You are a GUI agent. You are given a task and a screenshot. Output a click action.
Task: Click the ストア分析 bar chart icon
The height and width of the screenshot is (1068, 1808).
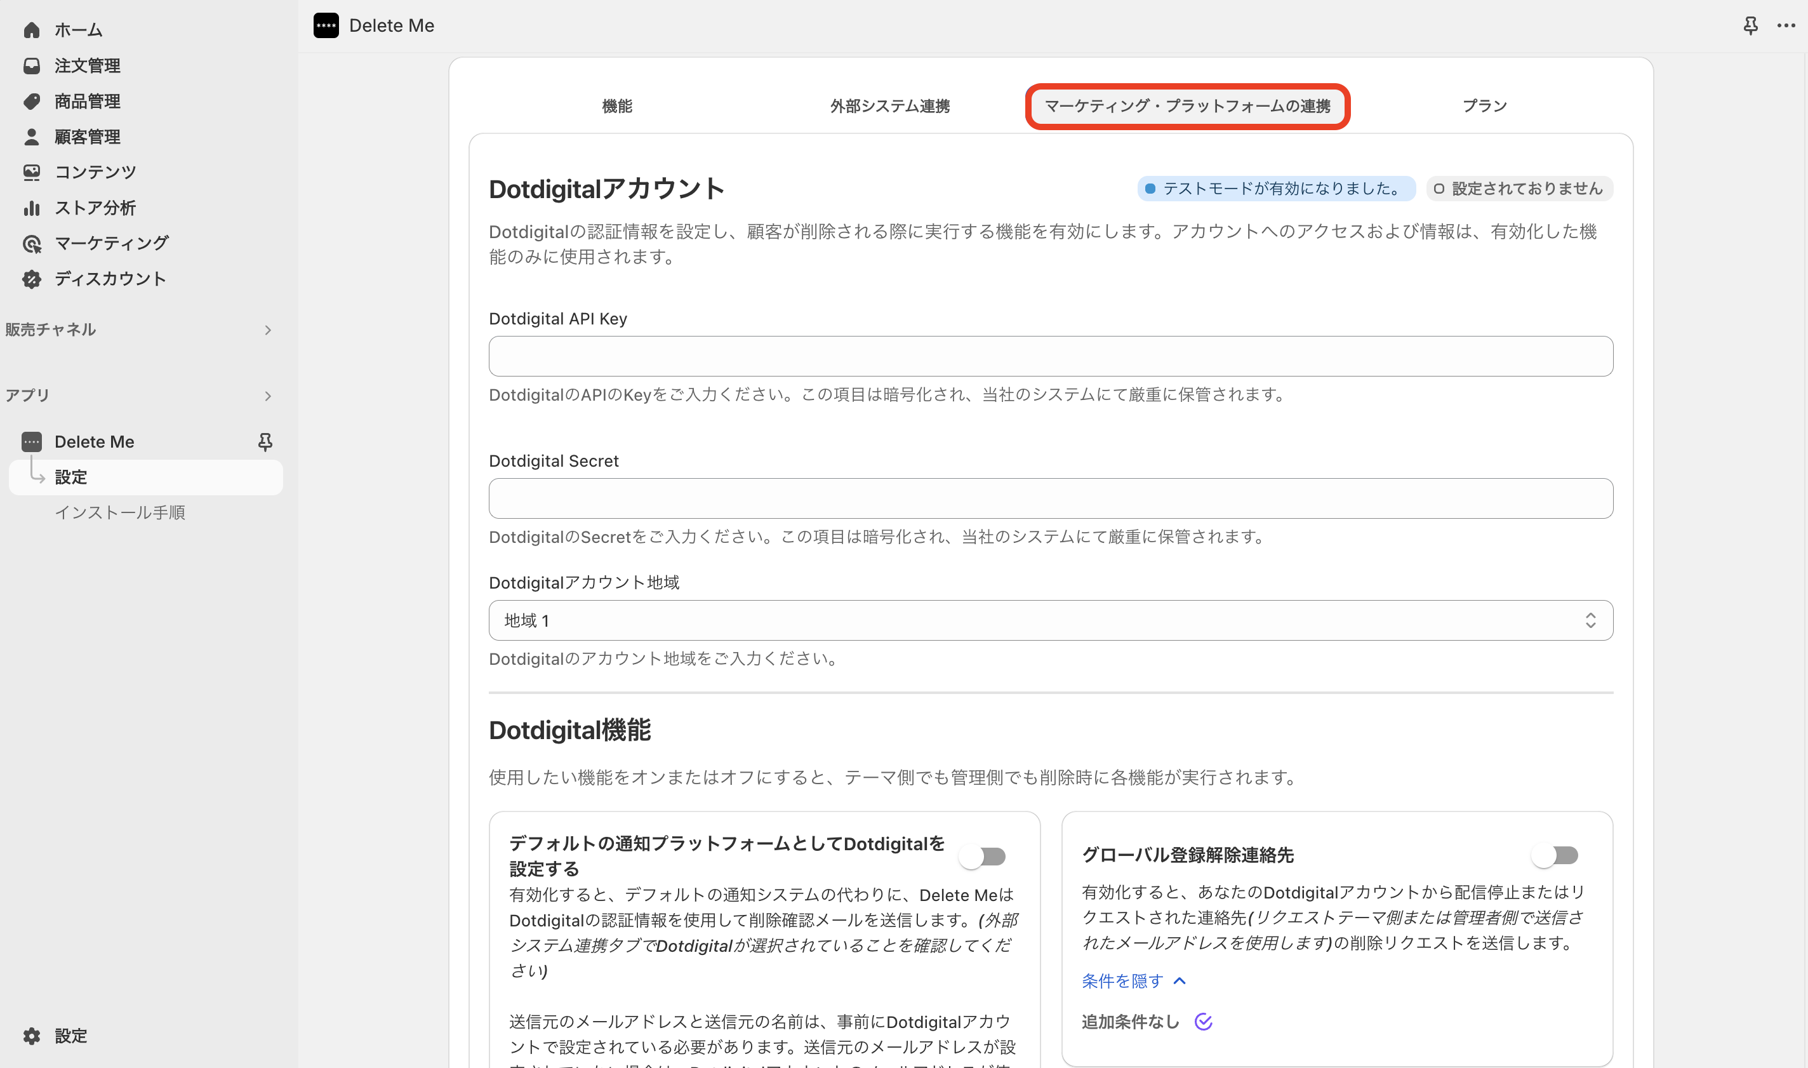click(32, 208)
